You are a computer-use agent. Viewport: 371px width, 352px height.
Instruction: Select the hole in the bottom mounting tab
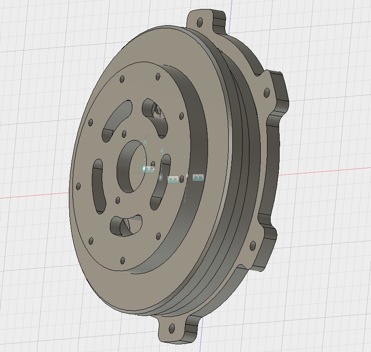tap(172, 328)
